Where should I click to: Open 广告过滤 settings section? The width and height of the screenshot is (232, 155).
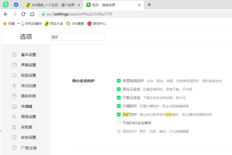click(x=28, y=148)
